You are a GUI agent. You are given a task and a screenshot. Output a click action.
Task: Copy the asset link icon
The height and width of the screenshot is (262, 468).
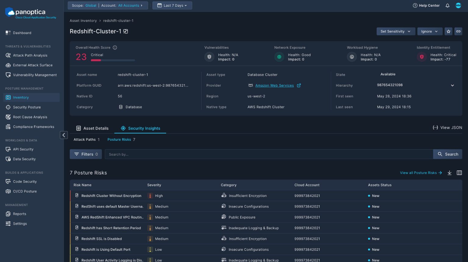458,31
